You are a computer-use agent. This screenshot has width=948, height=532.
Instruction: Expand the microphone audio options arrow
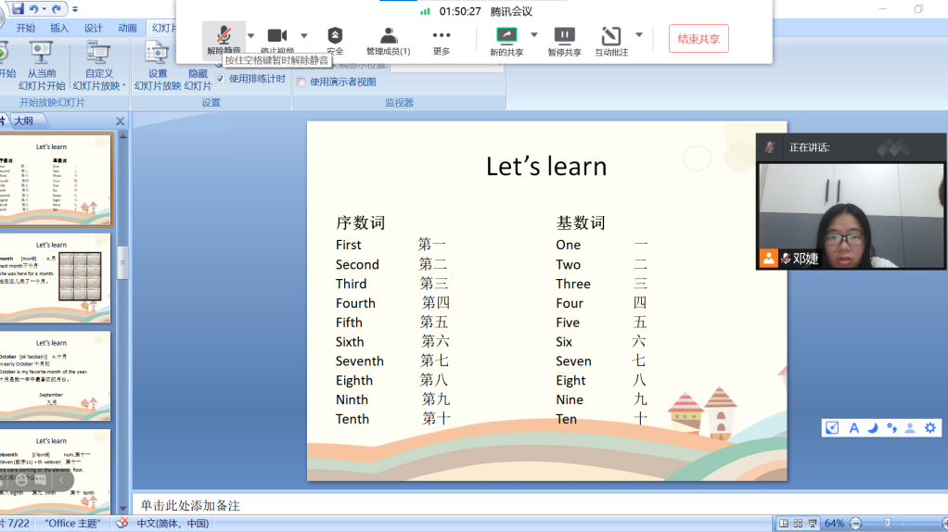[250, 35]
